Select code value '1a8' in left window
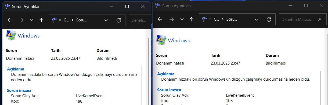This screenshot has width=328, height=105. coord(79,101)
